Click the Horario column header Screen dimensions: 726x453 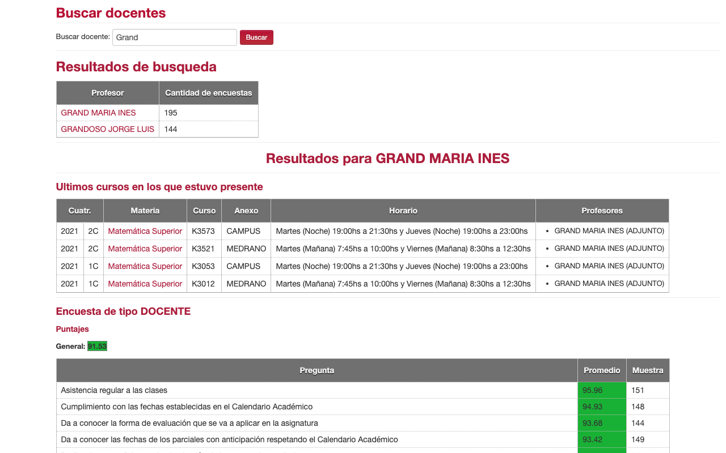coord(403,211)
